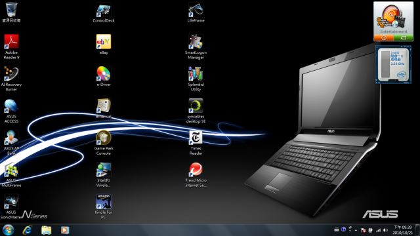Click the Show Desktop strip
This screenshot has width=420, height=236.
pyautogui.click(x=417, y=230)
